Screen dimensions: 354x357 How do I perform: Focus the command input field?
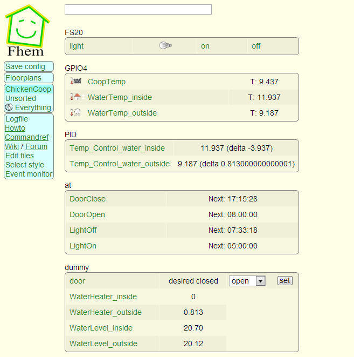click(138, 9)
